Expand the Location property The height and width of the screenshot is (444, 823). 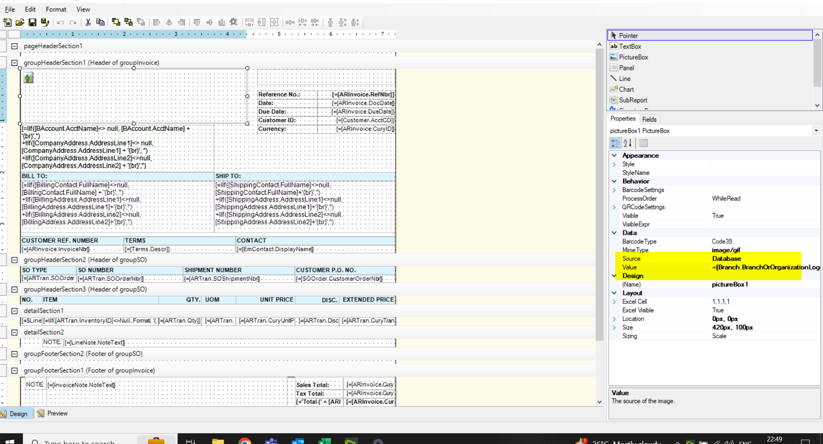click(614, 319)
